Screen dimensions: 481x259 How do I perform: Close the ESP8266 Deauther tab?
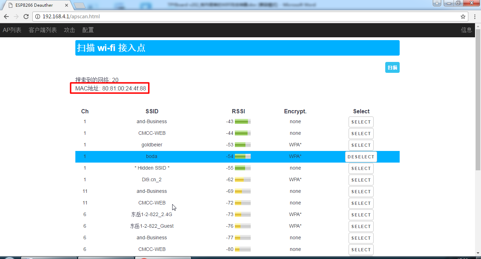67,5
